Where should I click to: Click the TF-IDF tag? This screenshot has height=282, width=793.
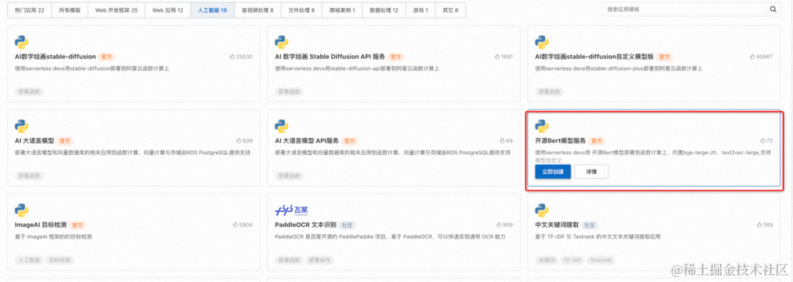pyautogui.click(x=573, y=260)
